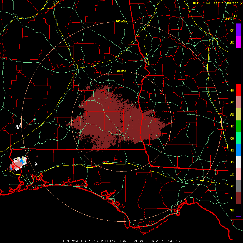
Task: Select the IC light pink legend swatch
Action: pyautogui.click(x=238, y=174)
